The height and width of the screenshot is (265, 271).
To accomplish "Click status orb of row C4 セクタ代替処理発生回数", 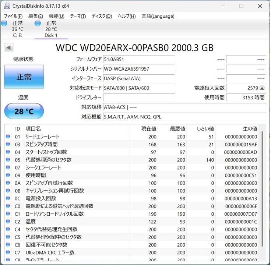I will (x=8, y=229).
